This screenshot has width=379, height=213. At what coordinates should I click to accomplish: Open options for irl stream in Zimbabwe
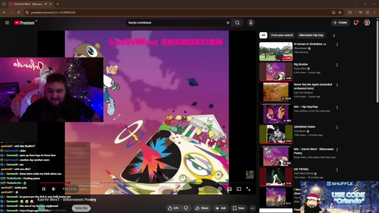337,44
